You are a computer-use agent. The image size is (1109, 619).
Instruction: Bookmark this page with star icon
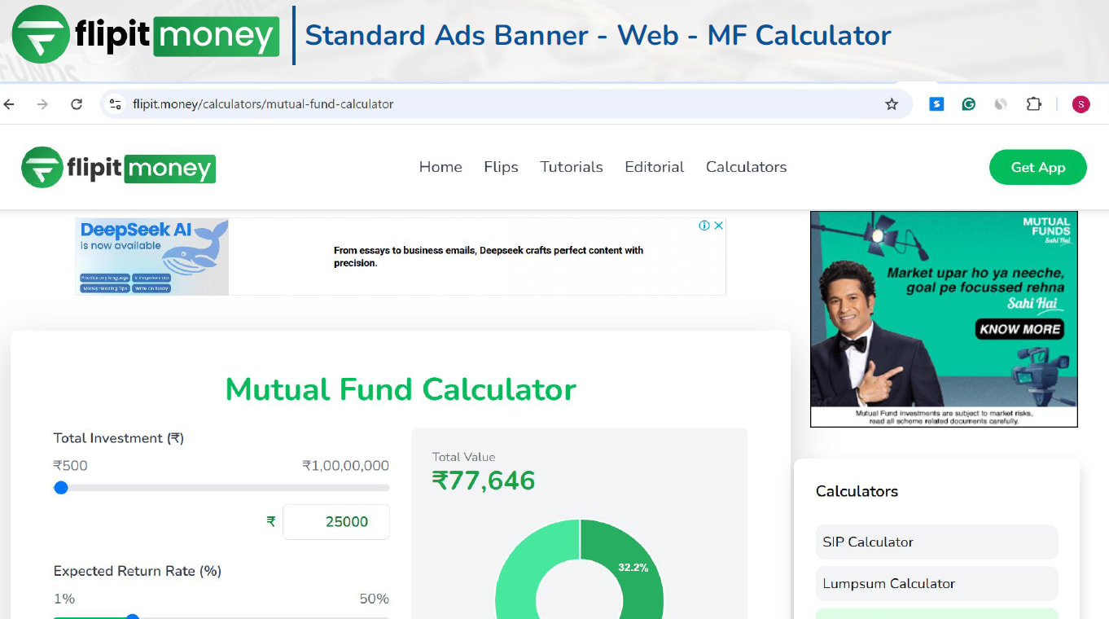tap(892, 104)
